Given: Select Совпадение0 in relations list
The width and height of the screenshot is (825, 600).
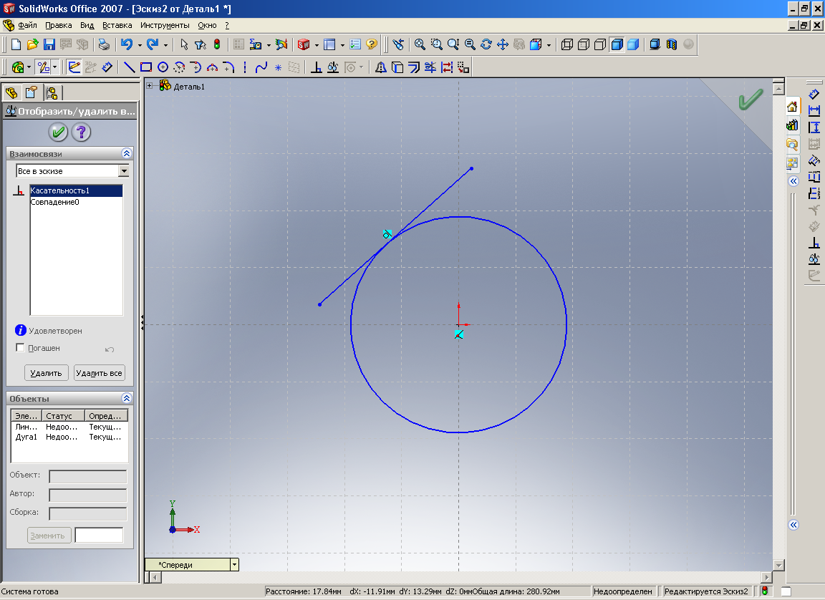Looking at the screenshot, I should pyautogui.click(x=54, y=202).
